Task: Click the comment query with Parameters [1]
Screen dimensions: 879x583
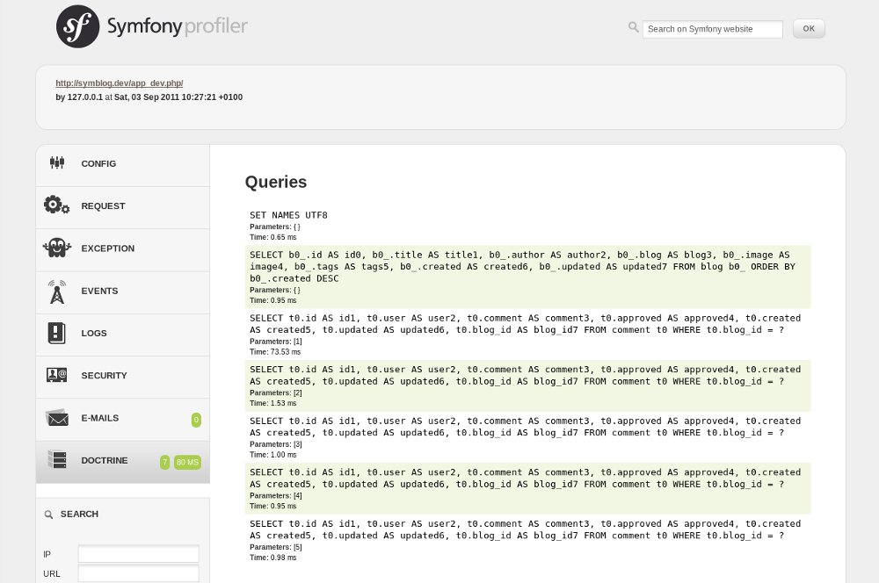Action: pyautogui.click(x=526, y=324)
